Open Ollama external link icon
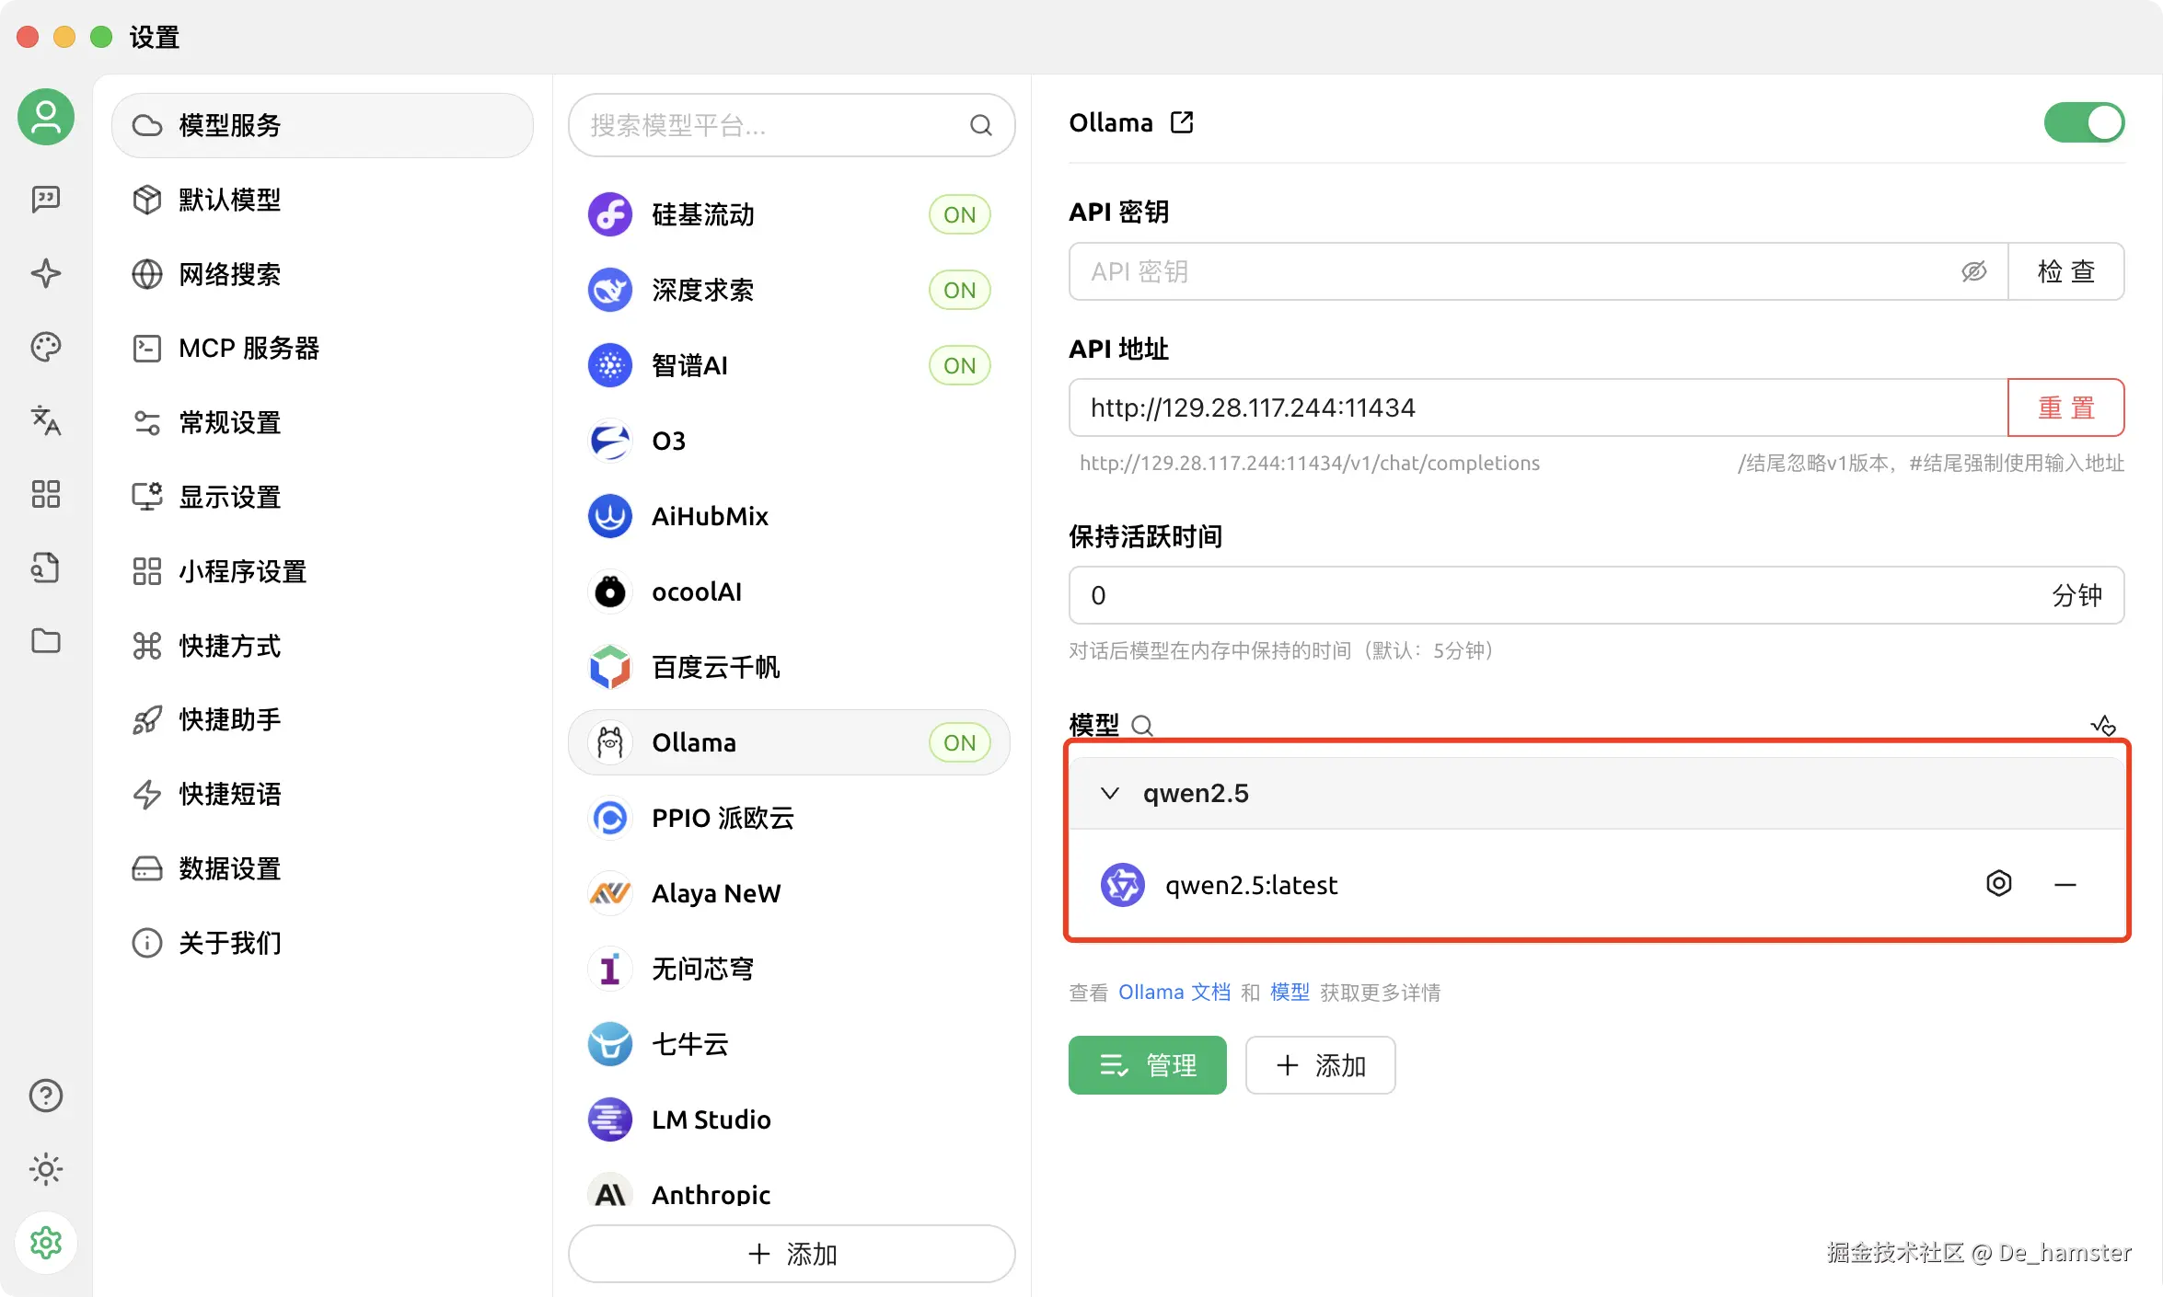Image resolution: width=2163 pixels, height=1297 pixels. 1182,122
